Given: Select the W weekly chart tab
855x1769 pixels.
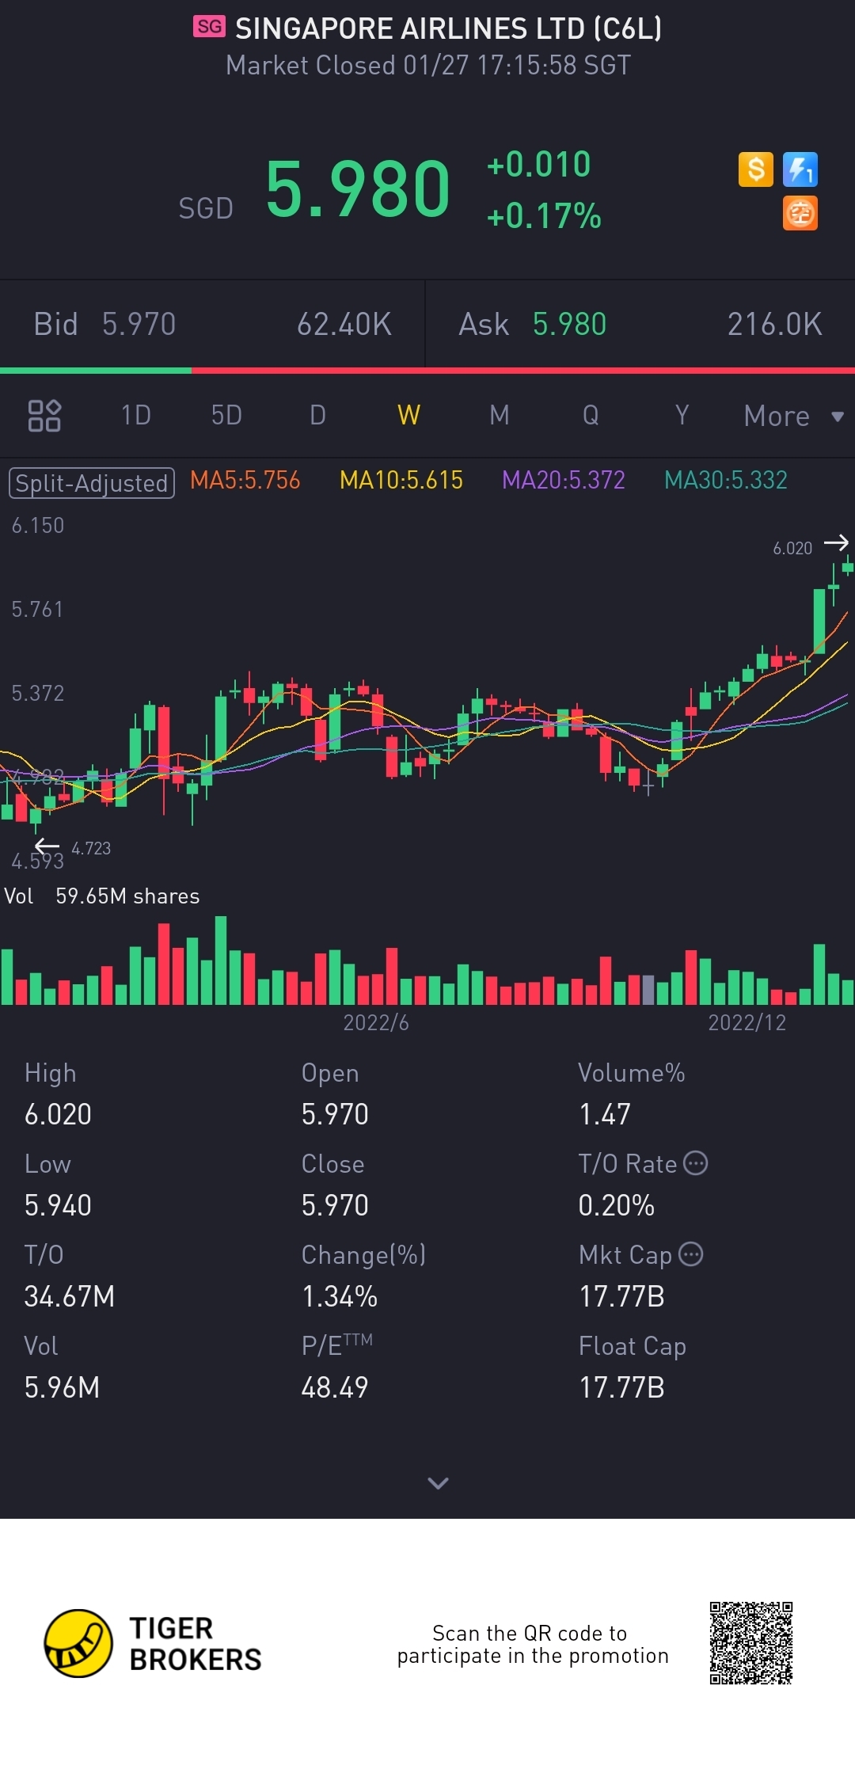Looking at the screenshot, I should 408,415.
